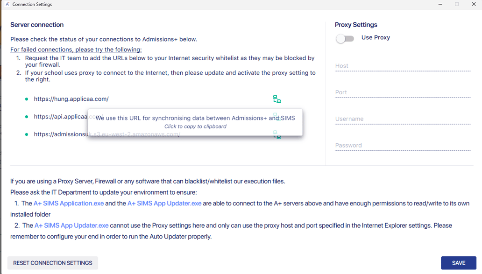
Task: Click the https://admissionsuk amazonaws URL text
Action: [x=60, y=134]
